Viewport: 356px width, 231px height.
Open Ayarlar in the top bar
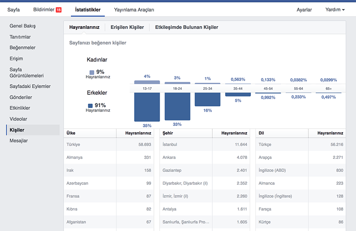pyautogui.click(x=304, y=10)
